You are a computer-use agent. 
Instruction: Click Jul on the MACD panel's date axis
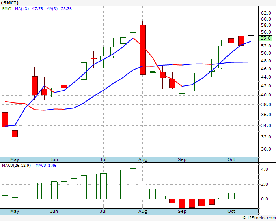pos(103,211)
